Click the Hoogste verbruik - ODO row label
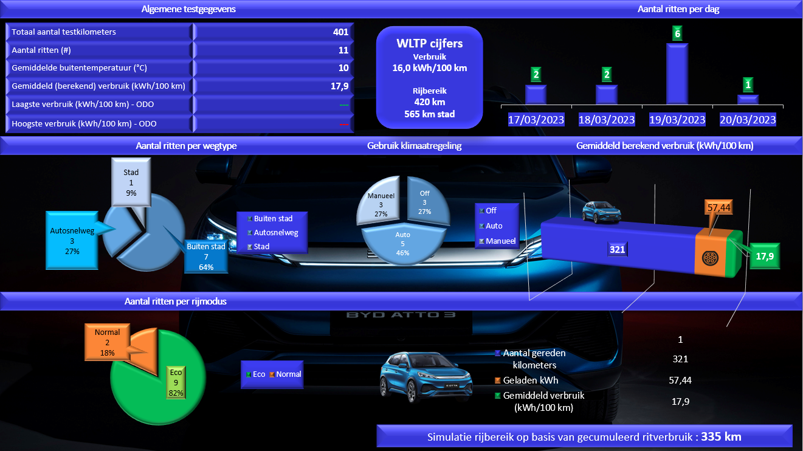 pyautogui.click(x=99, y=123)
